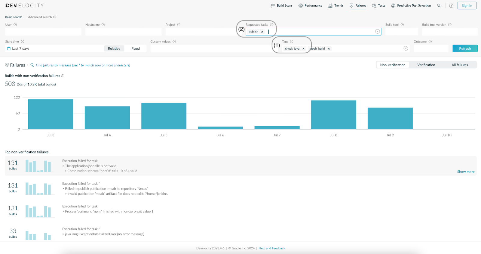This screenshot has height=254, width=481.
Task: Click the search magnifier icon in header
Action: pos(439,6)
